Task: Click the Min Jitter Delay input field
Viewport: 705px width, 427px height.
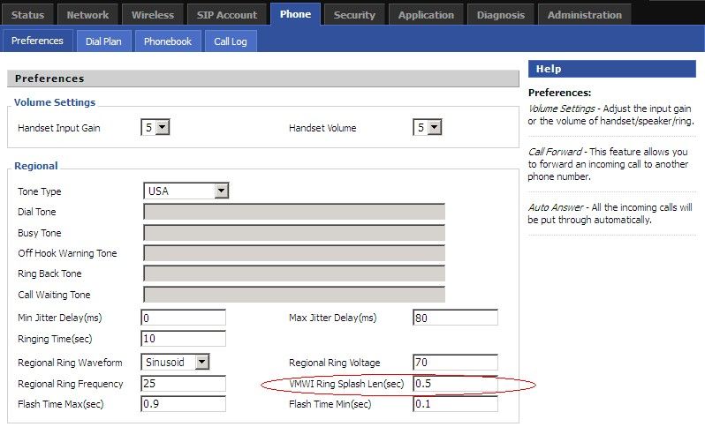Action: tap(184, 318)
